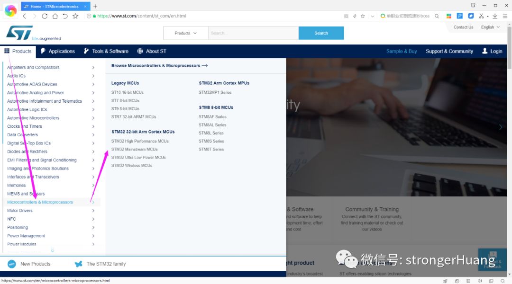
Task: Click the browser address bar URL
Action: pos(141,16)
